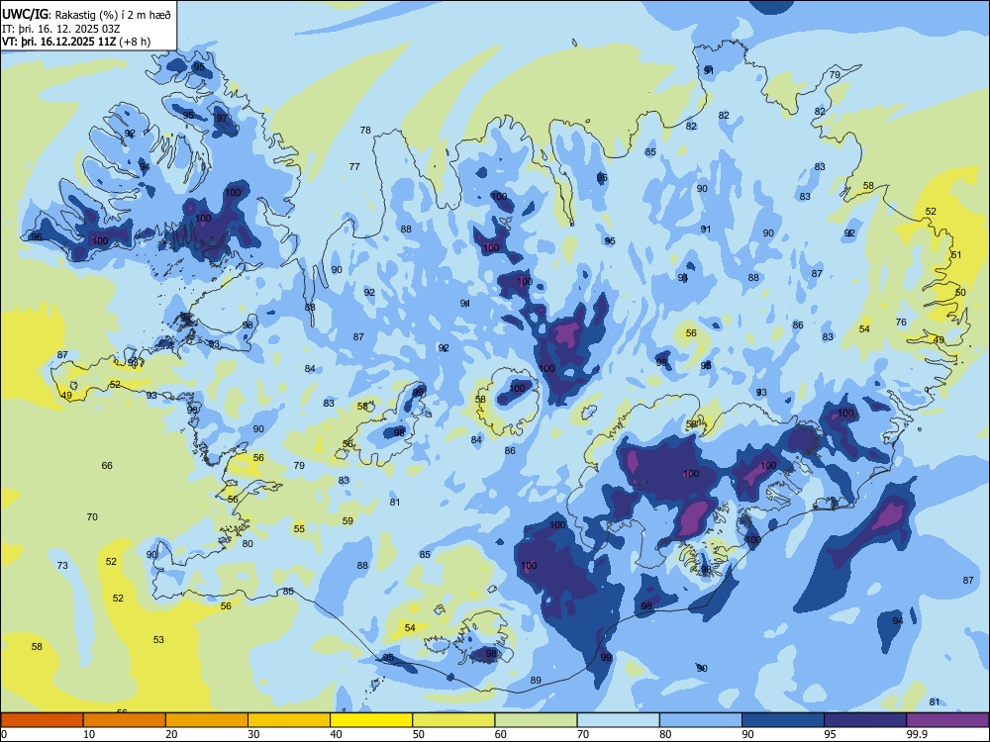Click the map value '66' over the sea

click(x=107, y=466)
